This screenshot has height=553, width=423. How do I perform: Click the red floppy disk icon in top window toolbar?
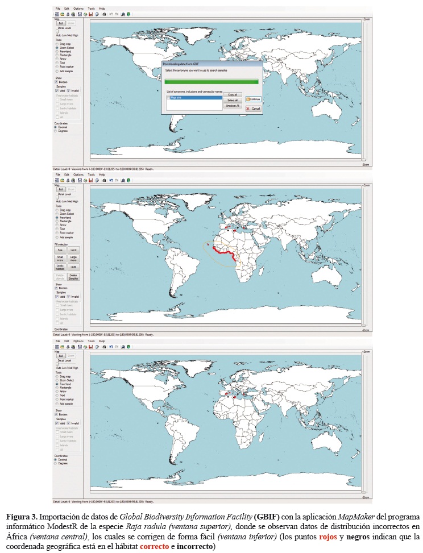point(90,14)
